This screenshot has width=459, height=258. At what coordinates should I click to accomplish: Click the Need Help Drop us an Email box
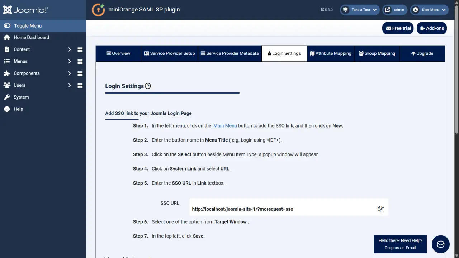[x=400, y=244]
